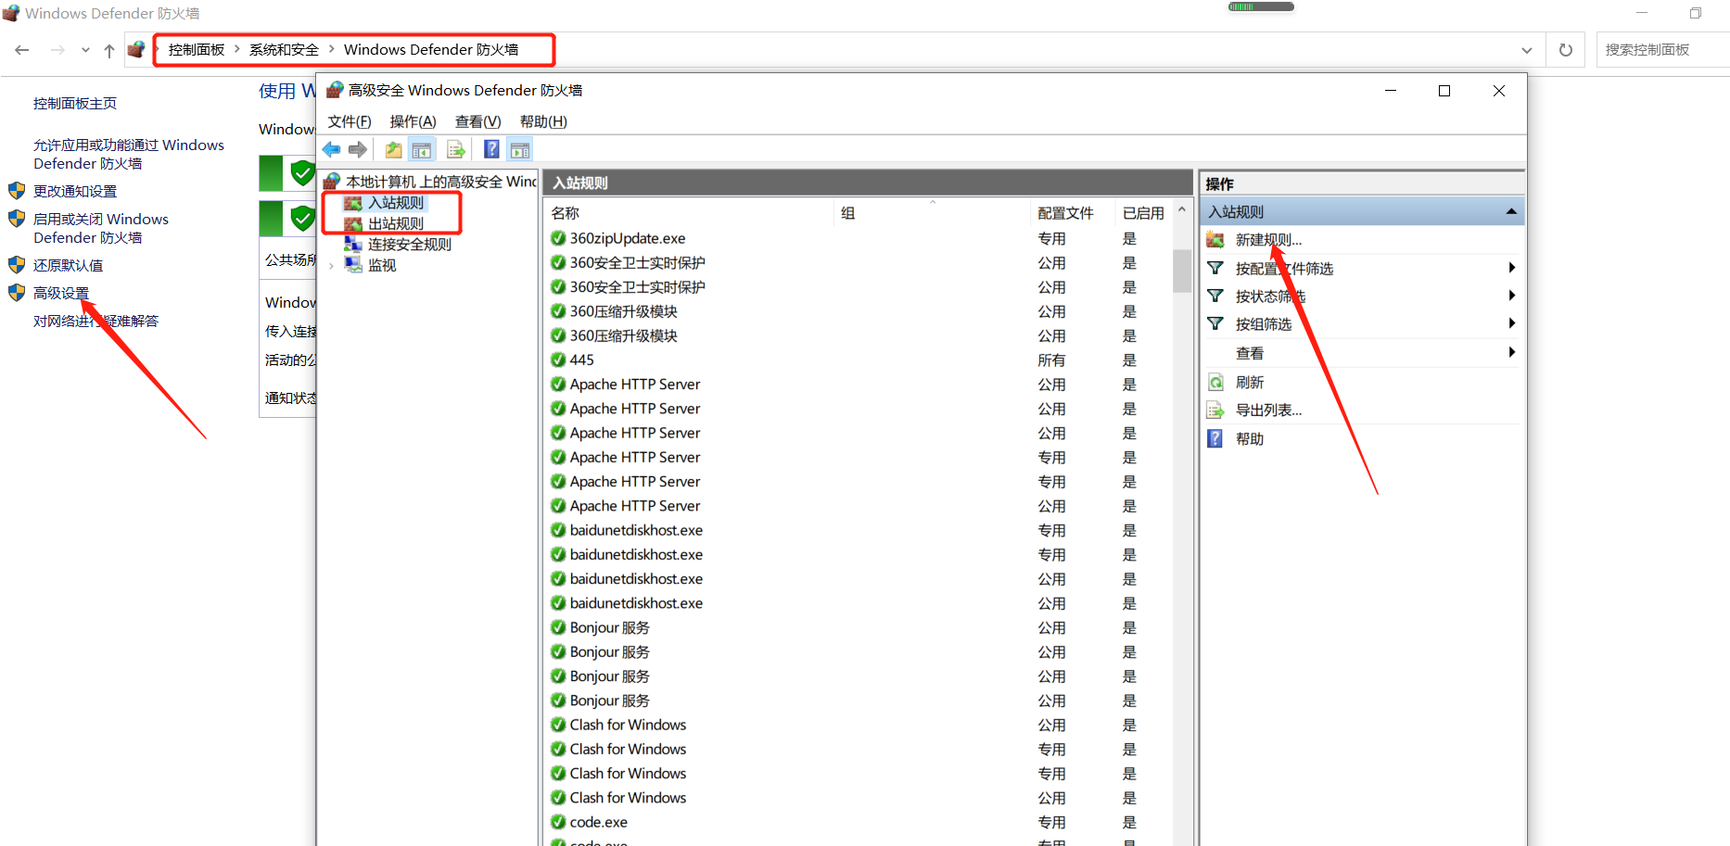
Task: Select the 445 inbound rule
Action: pyautogui.click(x=581, y=360)
